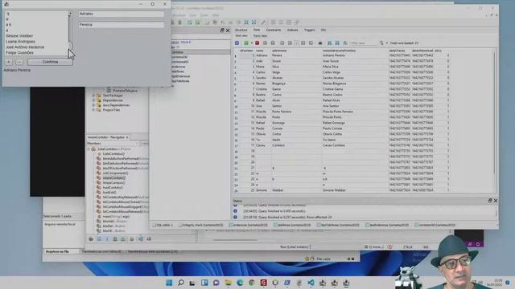Open File Explorer from the taskbar
This screenshot has width=515, height=289.
(x=228, y=283)
